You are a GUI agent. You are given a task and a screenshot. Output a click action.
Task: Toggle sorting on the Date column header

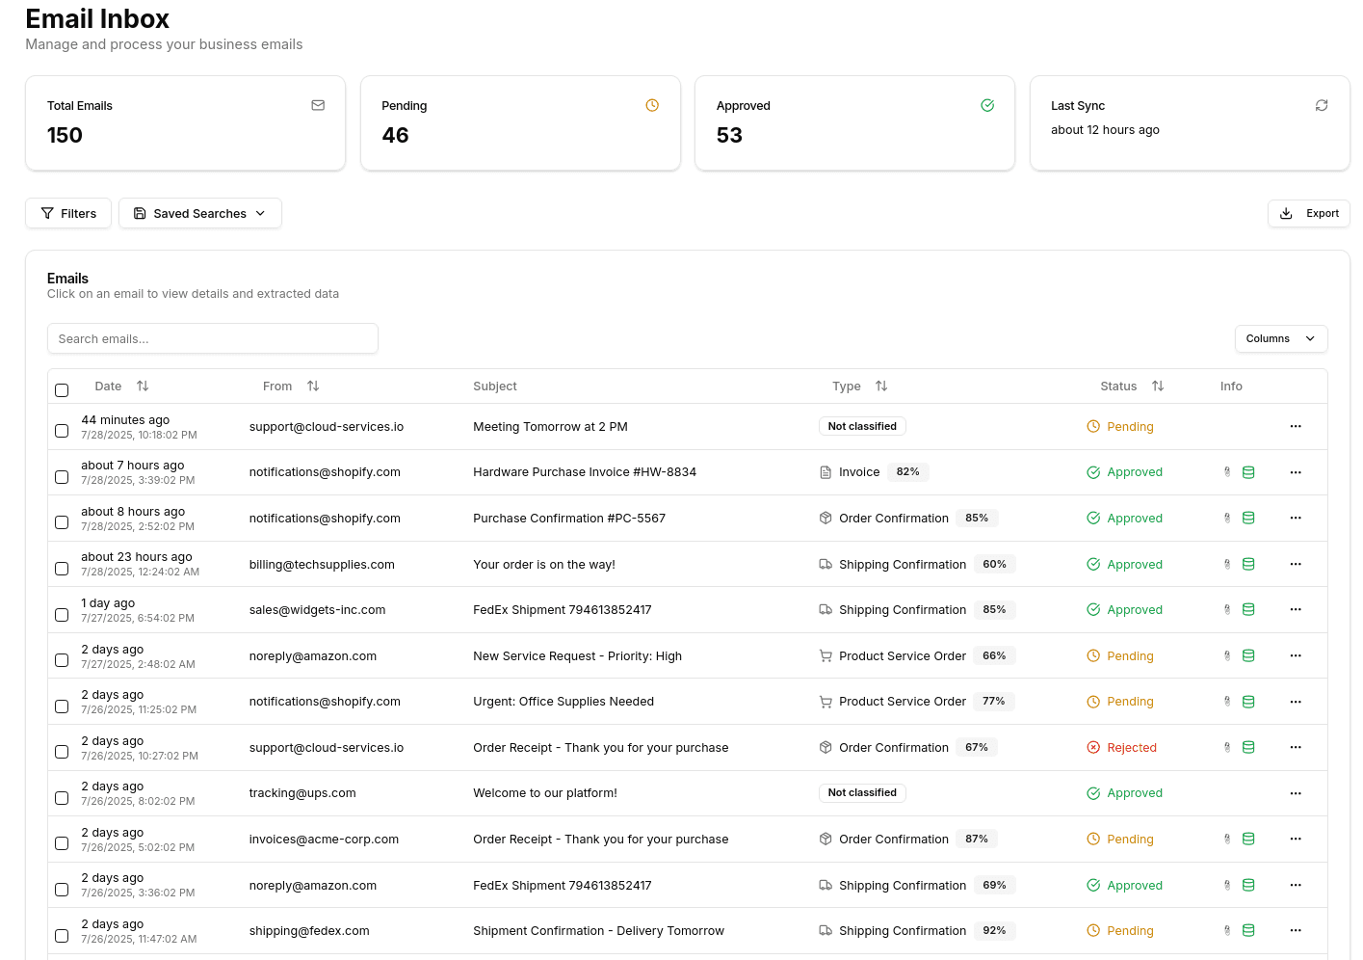tap(143, 386)
